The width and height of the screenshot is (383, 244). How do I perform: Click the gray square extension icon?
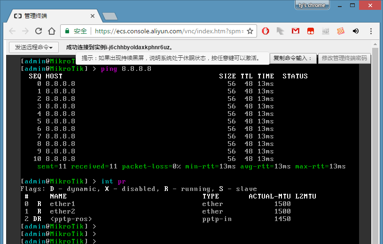[x=326, y=31]
